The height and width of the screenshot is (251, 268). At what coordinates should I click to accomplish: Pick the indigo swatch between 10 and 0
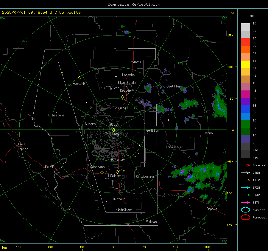click(245, 139)
